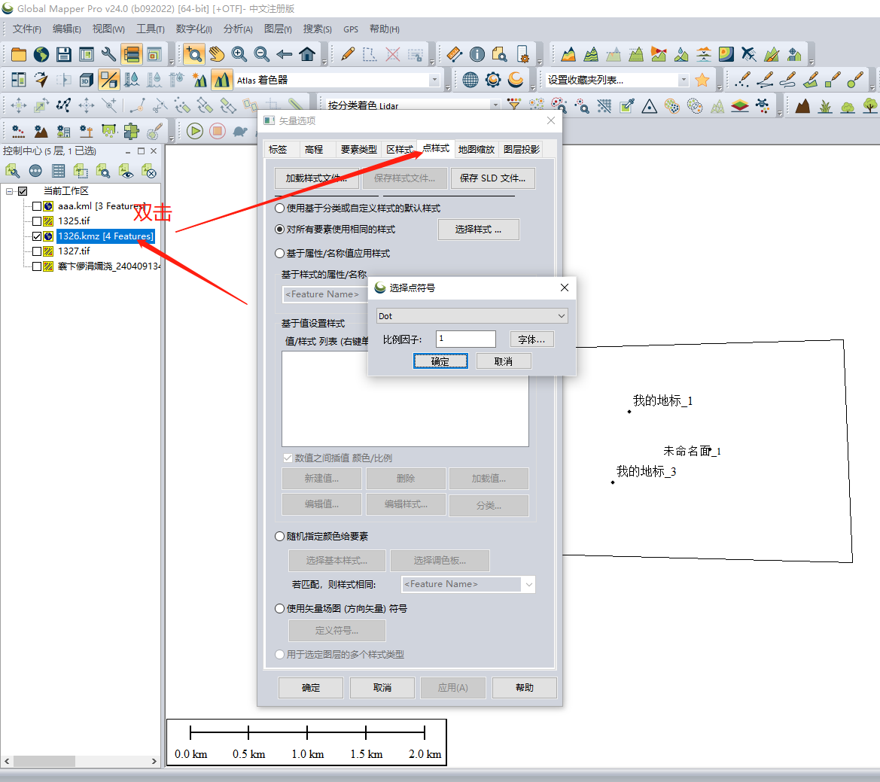Click the 帮助 button in 矢量选项 dialog
Screen dimensions: 880x782
click(524, 688)
